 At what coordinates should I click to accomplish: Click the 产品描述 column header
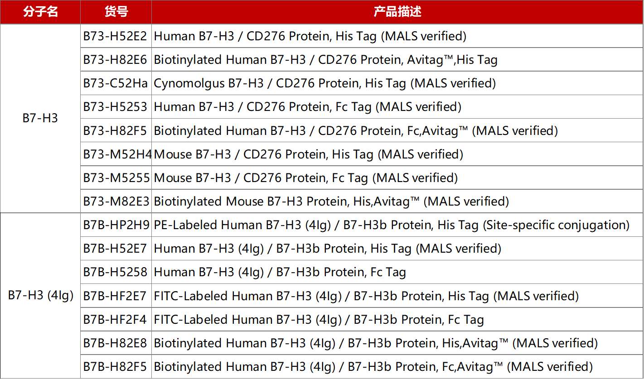coord(397,12)
